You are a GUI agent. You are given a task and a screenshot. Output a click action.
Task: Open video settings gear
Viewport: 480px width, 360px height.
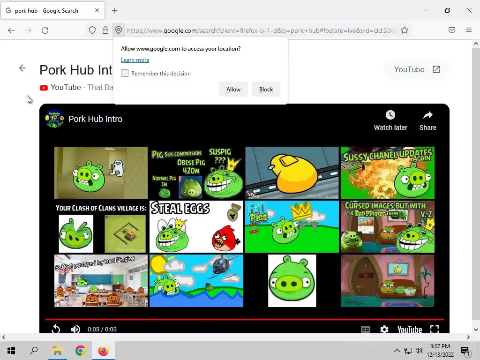(x=384, y=330)
